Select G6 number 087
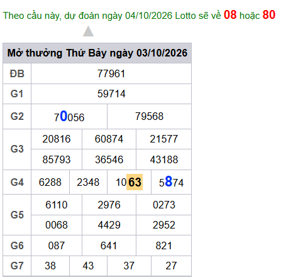281x280 pixels. (57, 245)
